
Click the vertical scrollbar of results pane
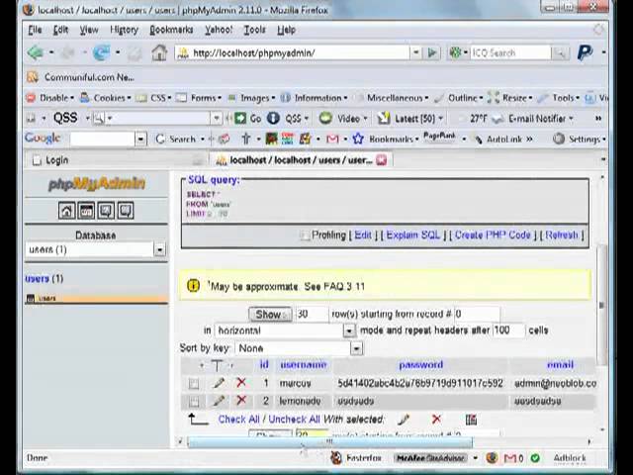602,305
